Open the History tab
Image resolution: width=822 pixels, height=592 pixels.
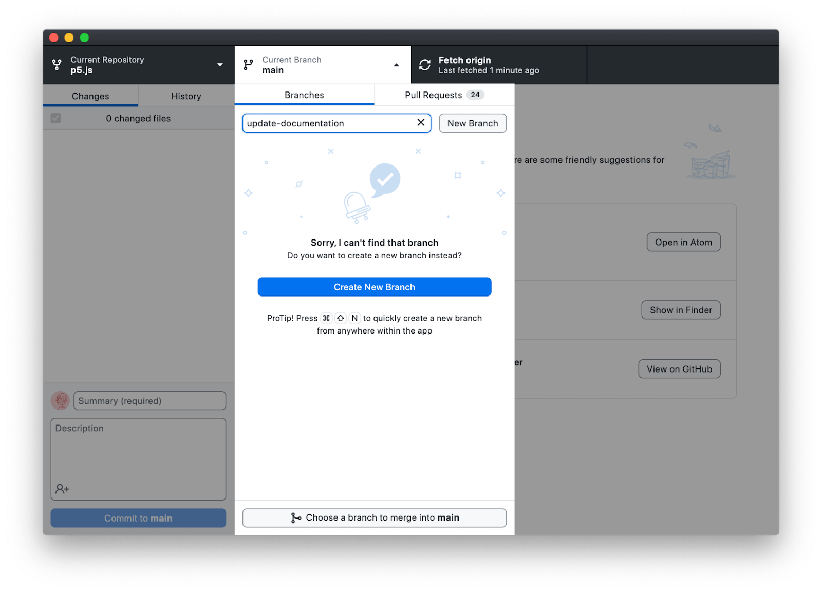tap(186, 96)
